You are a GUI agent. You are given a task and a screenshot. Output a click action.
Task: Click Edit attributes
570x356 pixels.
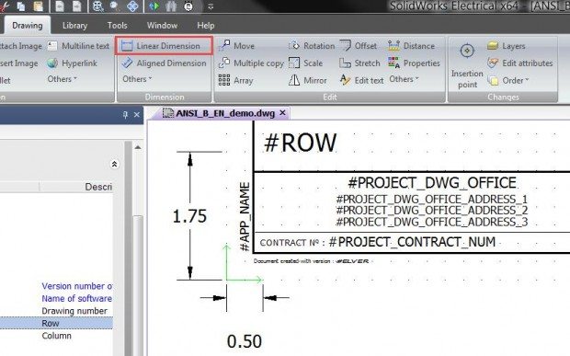[x=519, y=63]
